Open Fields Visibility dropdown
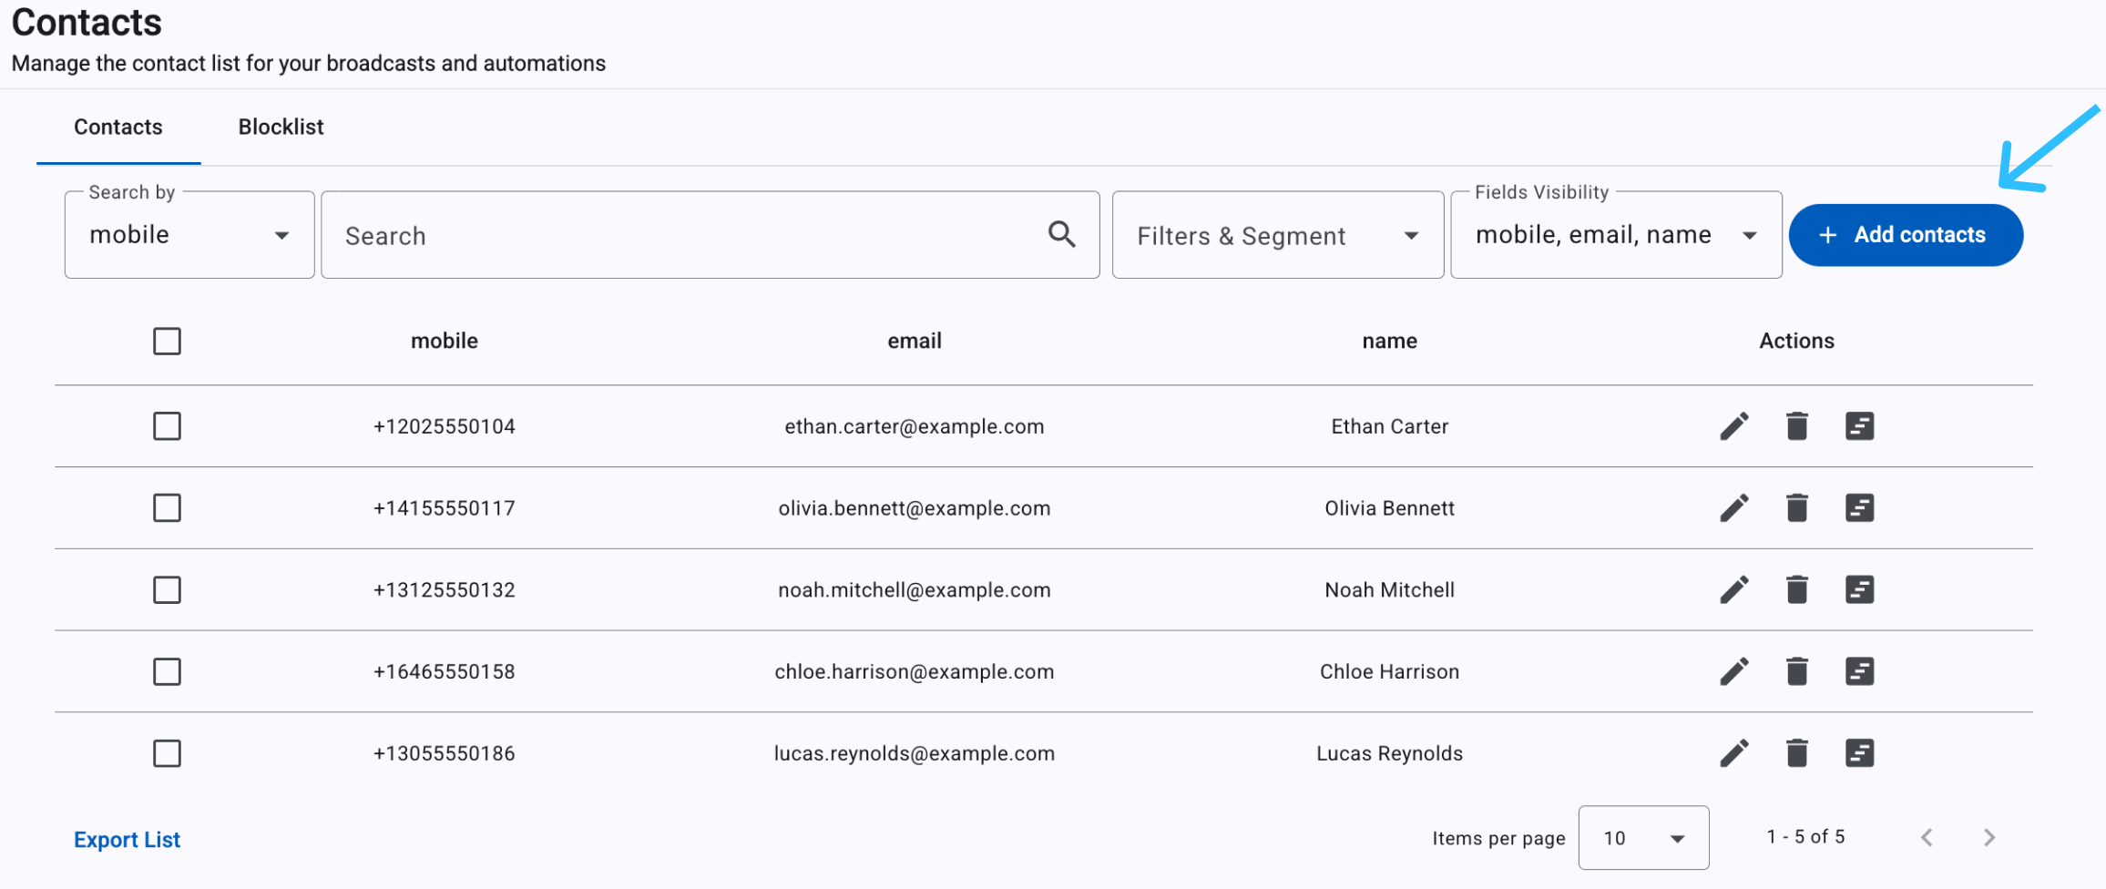This screenshot has height=889, width=2106. [x=1616, y=235]
